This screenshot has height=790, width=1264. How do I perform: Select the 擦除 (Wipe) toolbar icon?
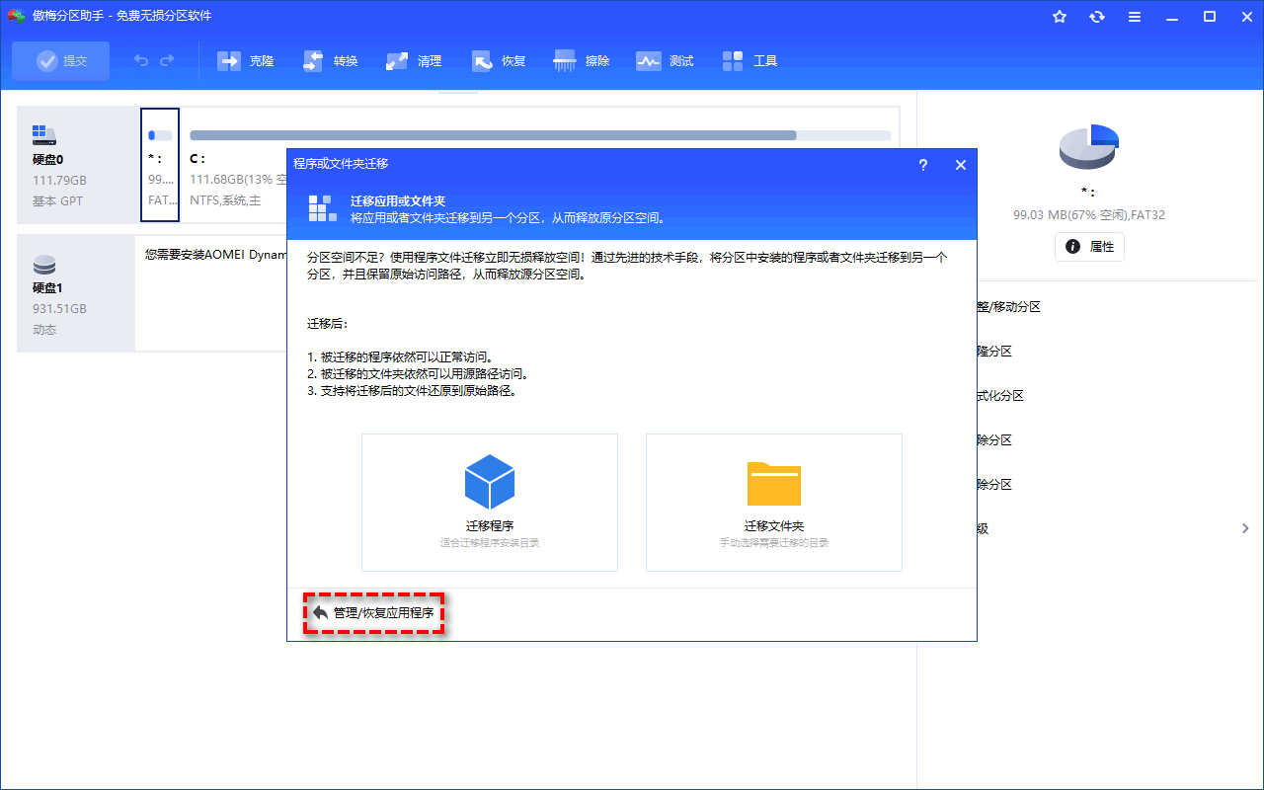pyautogui.click(x=581, y=60)
